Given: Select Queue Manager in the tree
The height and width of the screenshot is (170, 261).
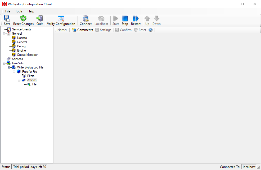Looking at the screenshot, I should [x=27, y=55].
